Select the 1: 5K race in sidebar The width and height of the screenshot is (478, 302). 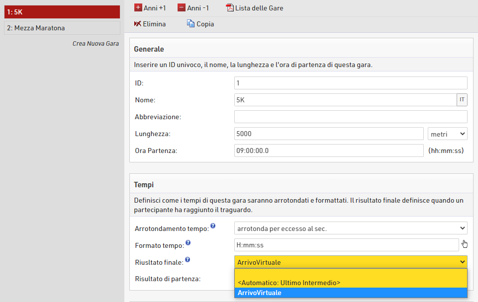coord(62,12)
